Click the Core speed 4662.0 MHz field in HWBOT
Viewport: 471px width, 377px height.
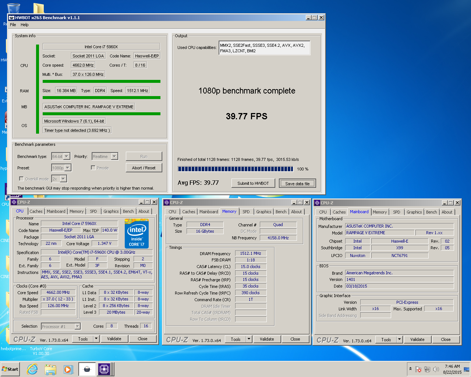pyautogui.click(x=83, y=65)
